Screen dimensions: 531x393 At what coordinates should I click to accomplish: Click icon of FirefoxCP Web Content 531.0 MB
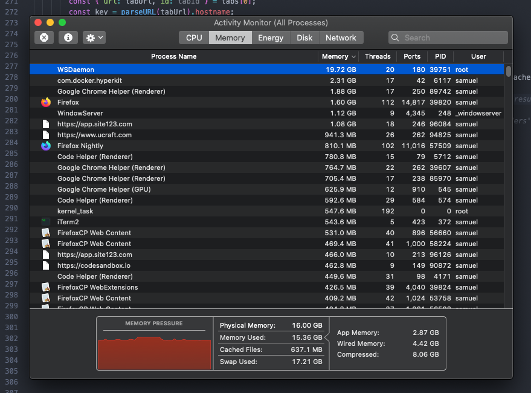46,233
